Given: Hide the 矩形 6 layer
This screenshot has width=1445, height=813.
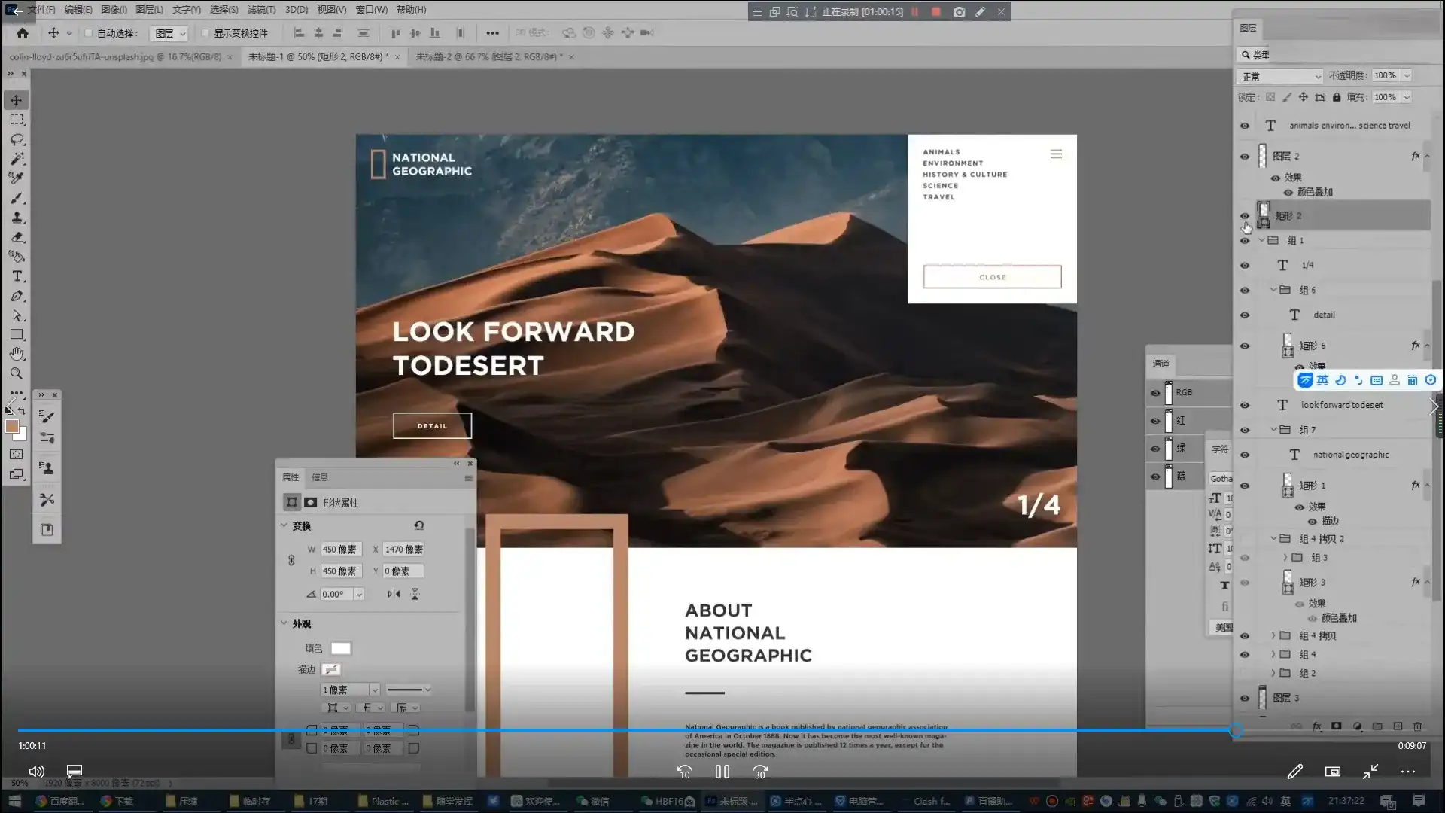Looking at the screenshot, I should (x=1244, y=346).
